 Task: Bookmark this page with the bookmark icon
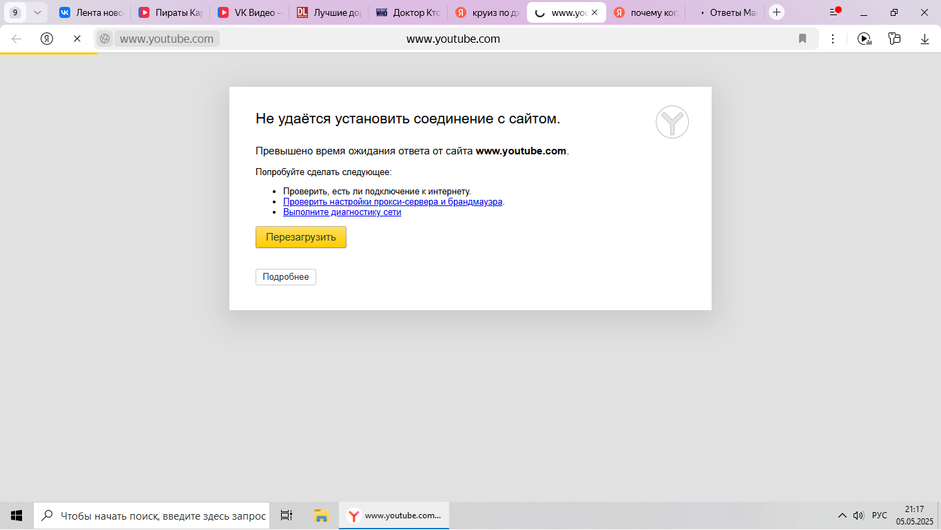[803, 39]
